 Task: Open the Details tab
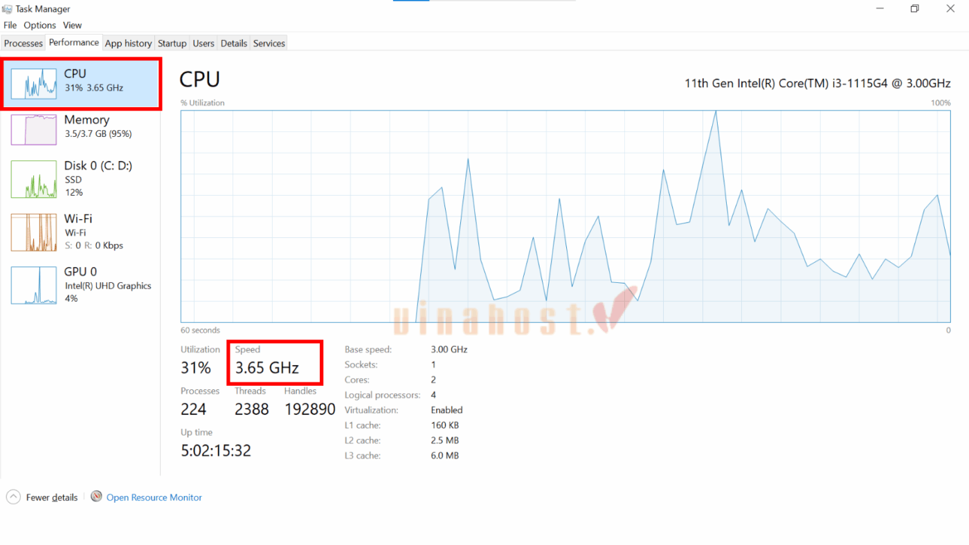pyautogui.click(x=234, y=44)
